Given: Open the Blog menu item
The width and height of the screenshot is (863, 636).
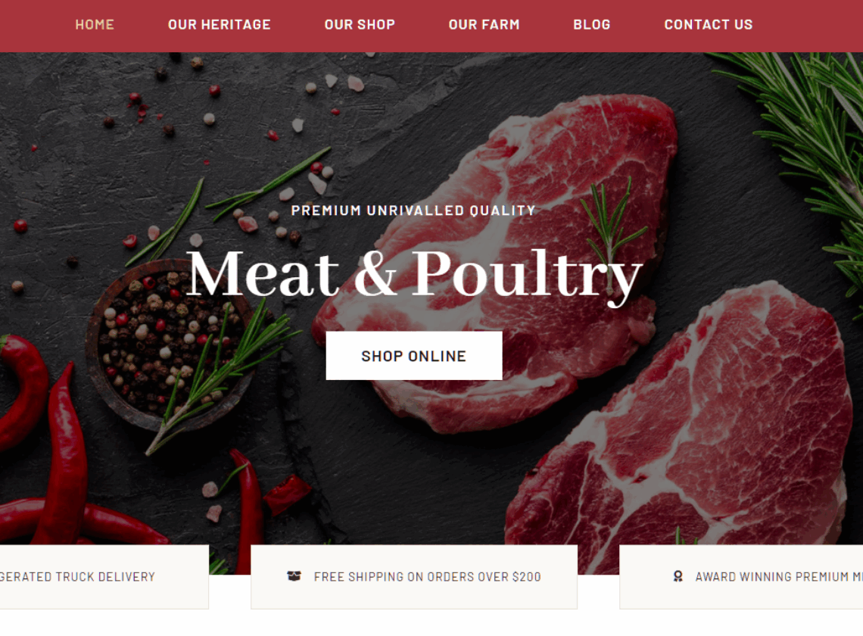Looking at the screenshot, I should click(592, 25).
